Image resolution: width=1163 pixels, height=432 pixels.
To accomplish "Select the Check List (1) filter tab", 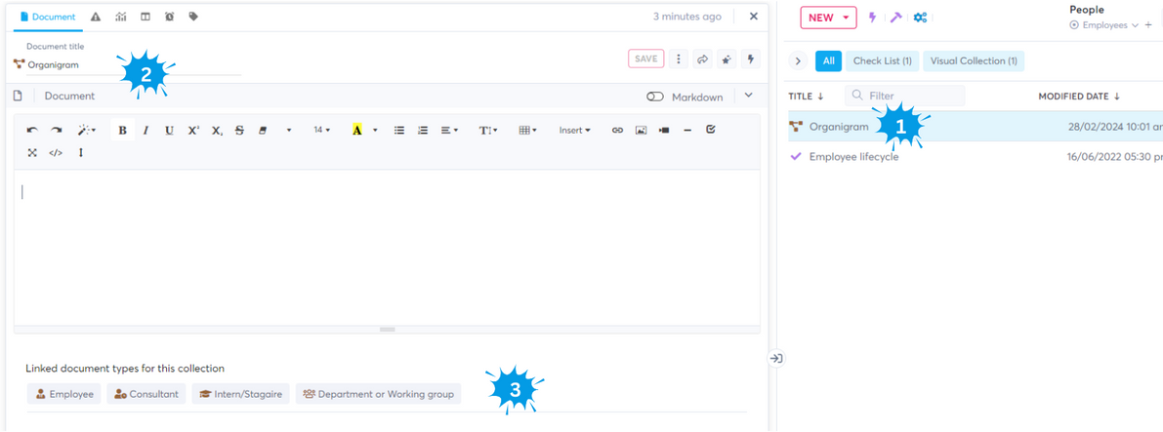I will [x=882, y=60].
